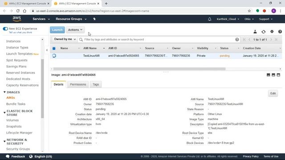Switch to the Tags tab

[96, 84]
